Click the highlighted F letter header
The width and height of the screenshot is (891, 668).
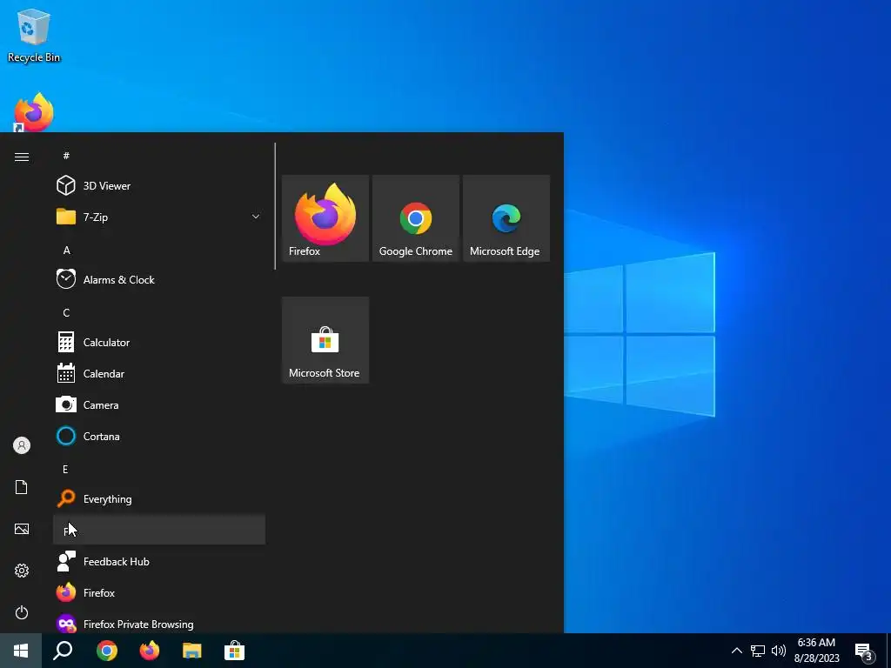[x=159, y=530]
